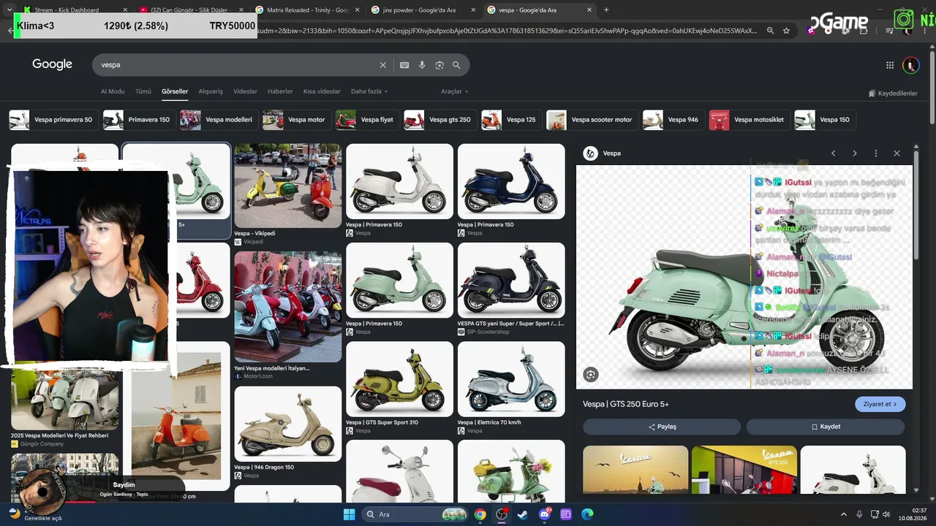Open the blue Primavera 150 thumbnail
The height and width of the screenshot is (526, 936).
click(511, 181)
